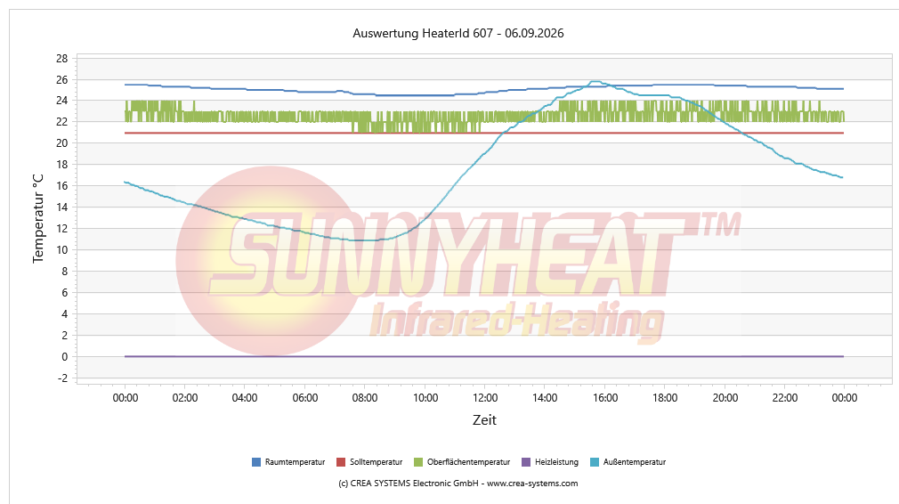This screenshot has height=504, width=899.
Task: Click the 26 value on temperature axis
Action: pos(62,80)
